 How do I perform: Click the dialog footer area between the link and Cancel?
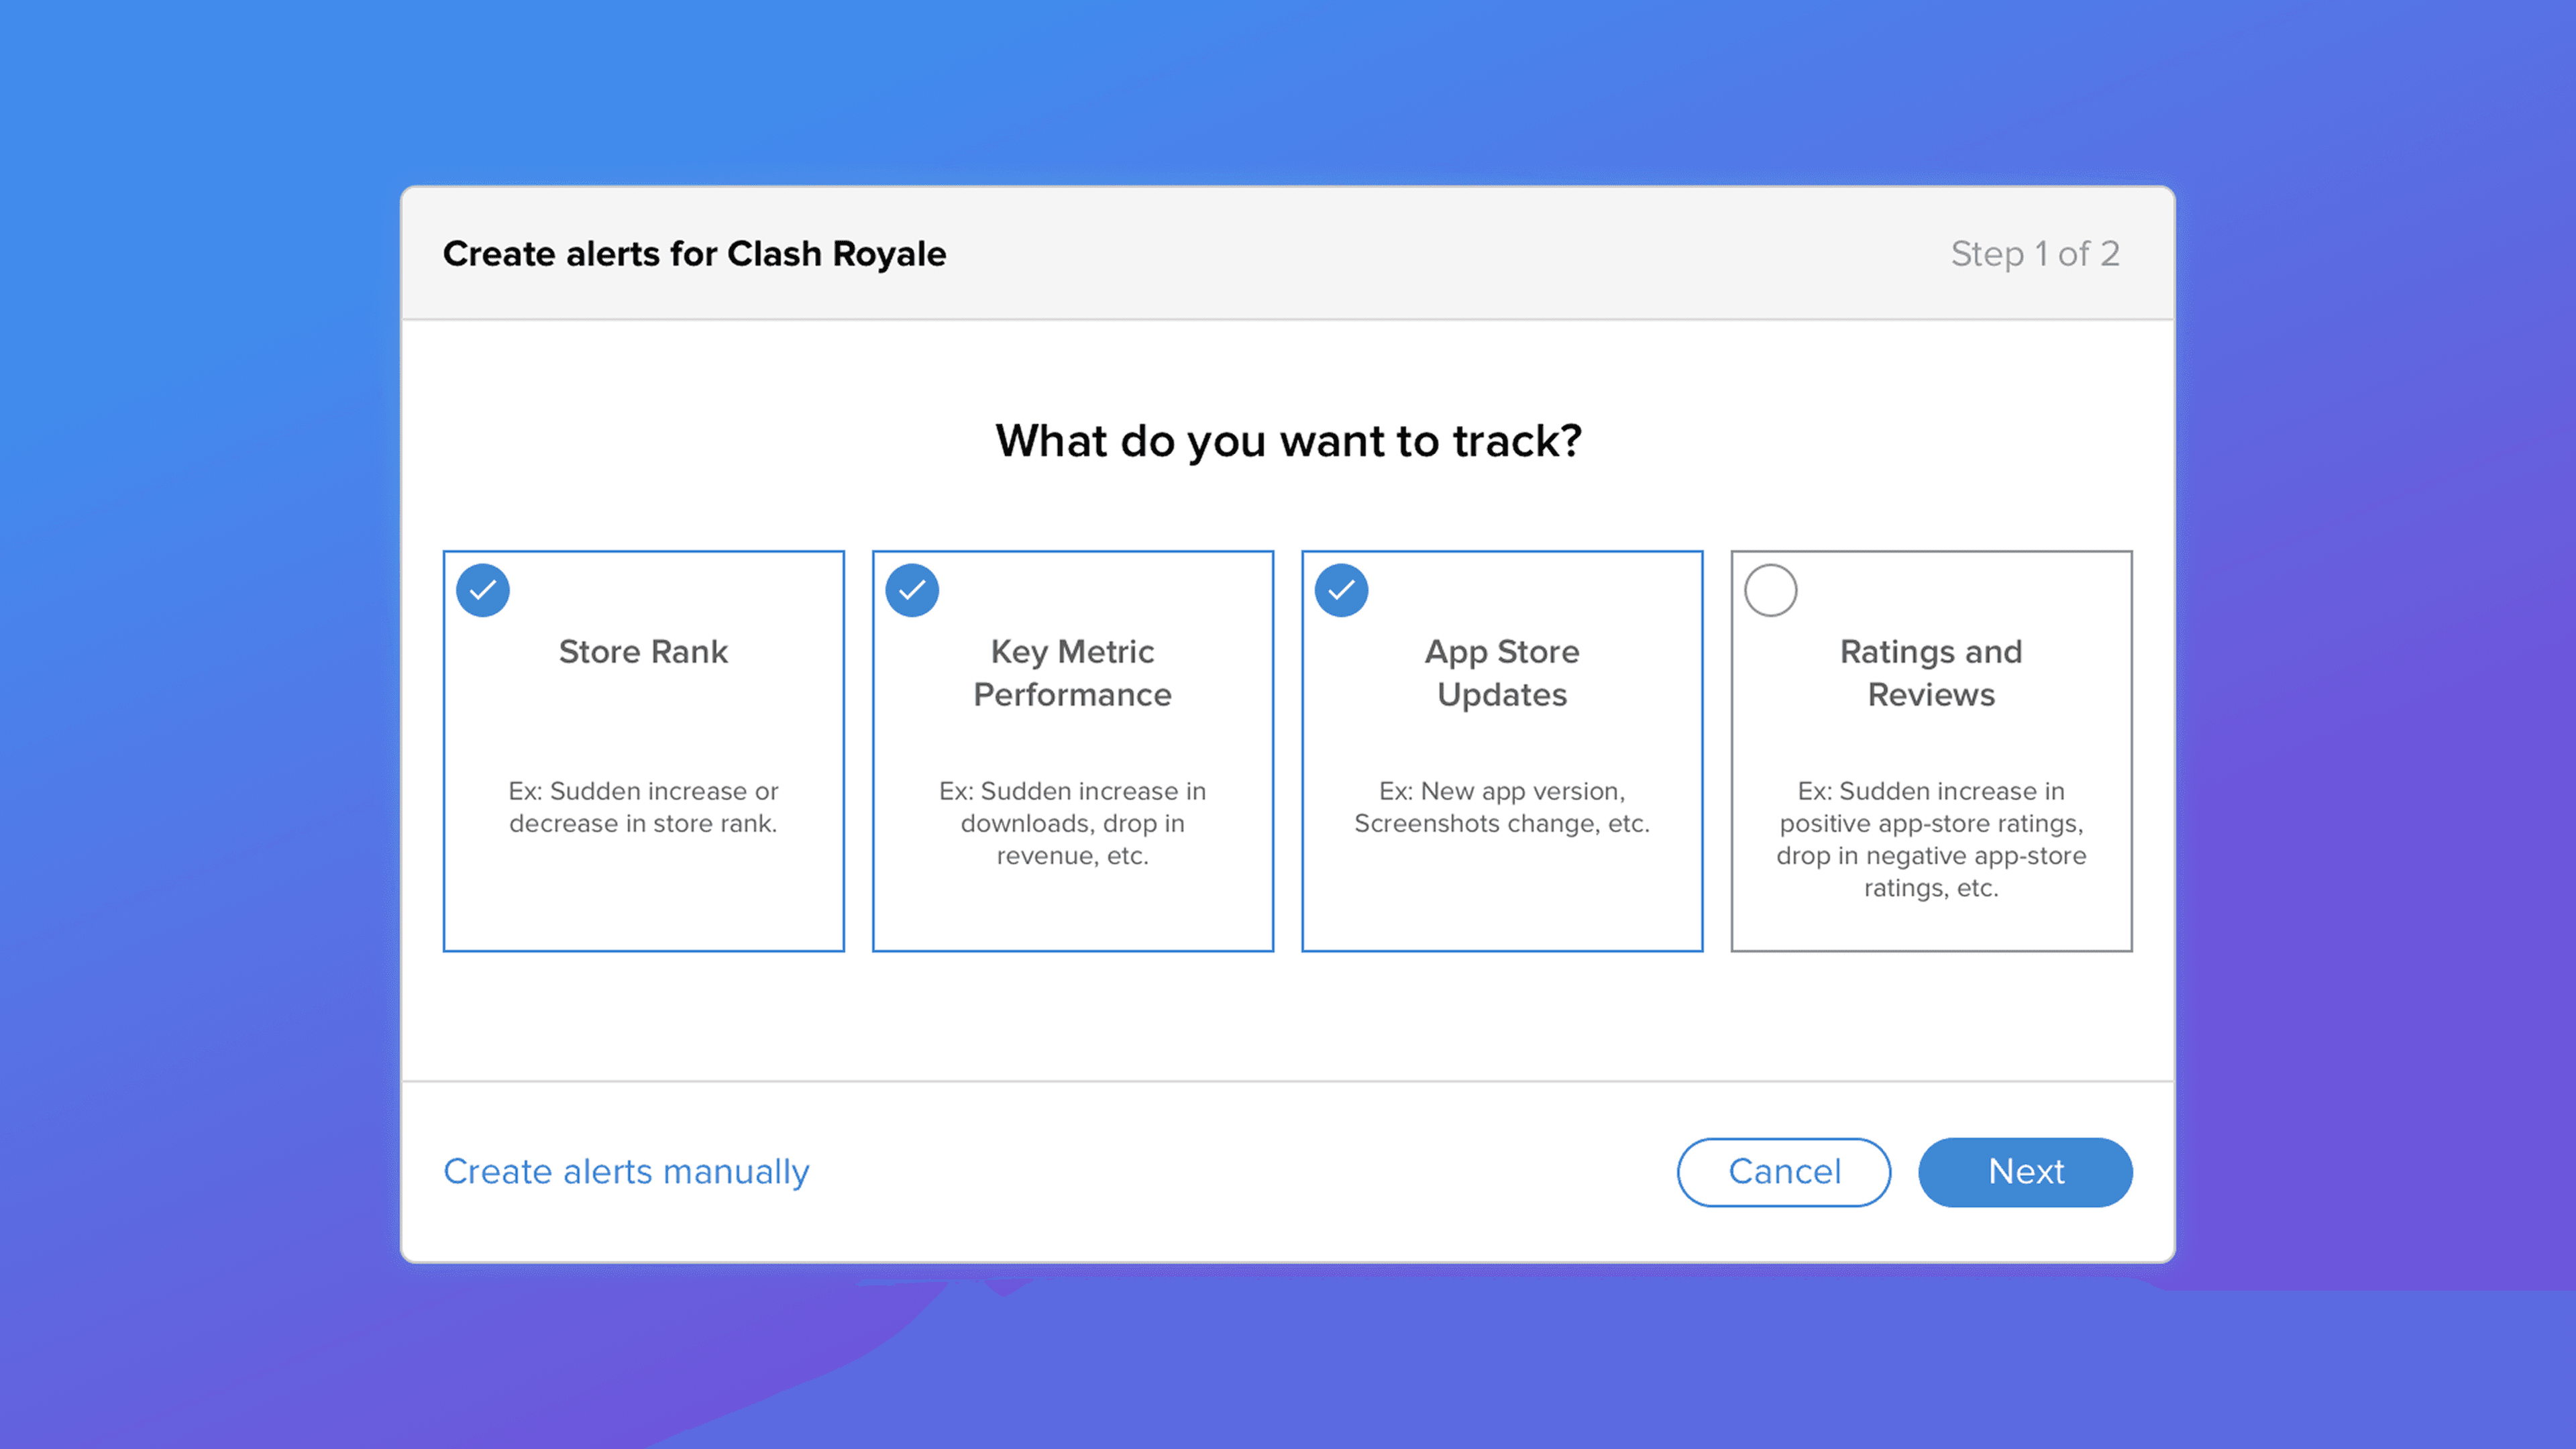(1240, 1171)
